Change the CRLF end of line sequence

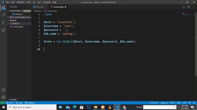point(179,103)
